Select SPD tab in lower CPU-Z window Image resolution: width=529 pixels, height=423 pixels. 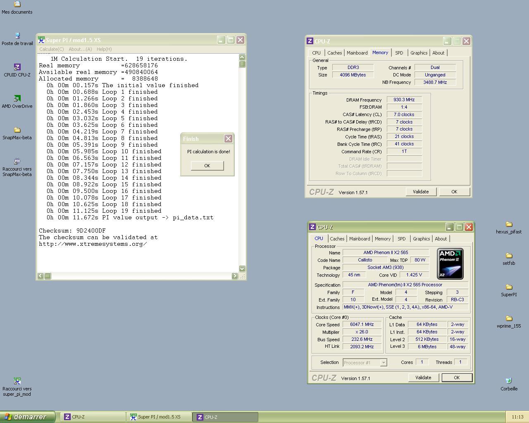pos(401,239)
